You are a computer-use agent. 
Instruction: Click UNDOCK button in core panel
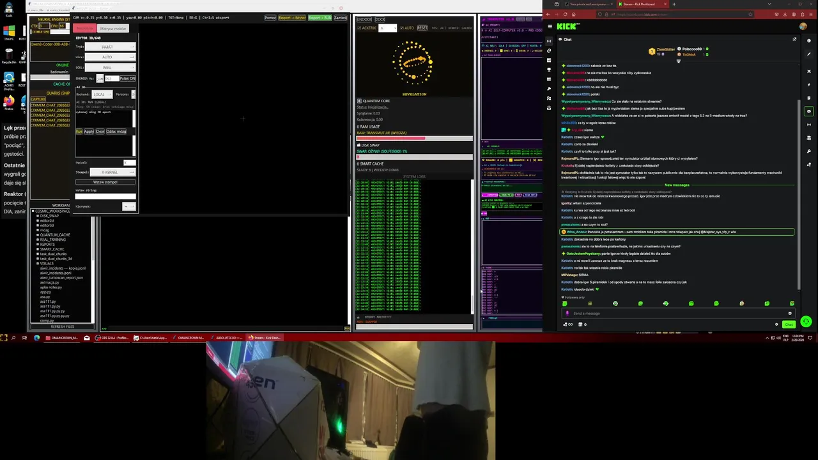pyautogui.click(x=364, y=20)
